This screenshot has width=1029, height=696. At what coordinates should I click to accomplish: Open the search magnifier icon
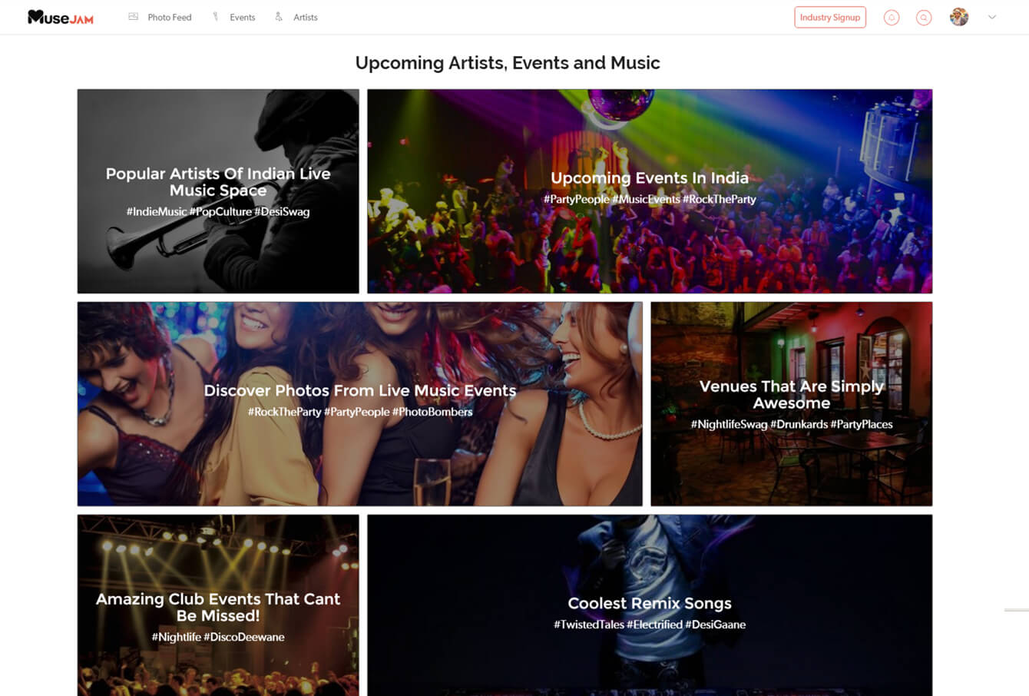click(924, 17)
